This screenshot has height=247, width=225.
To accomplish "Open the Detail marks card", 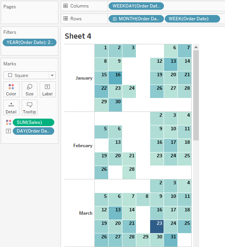I will pyautogui.click(x=11, y=107).
